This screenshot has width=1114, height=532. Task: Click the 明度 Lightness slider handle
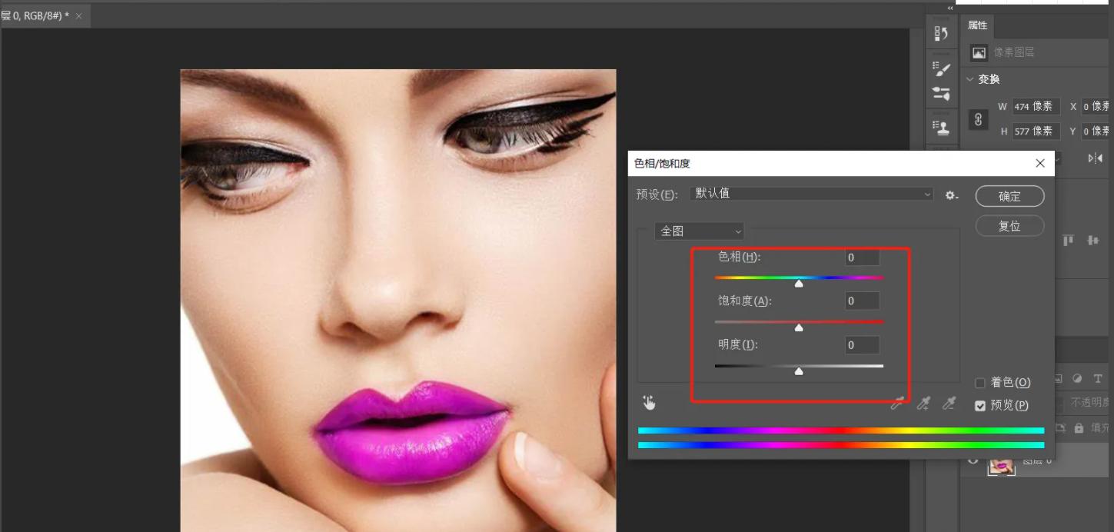point(799,371)
